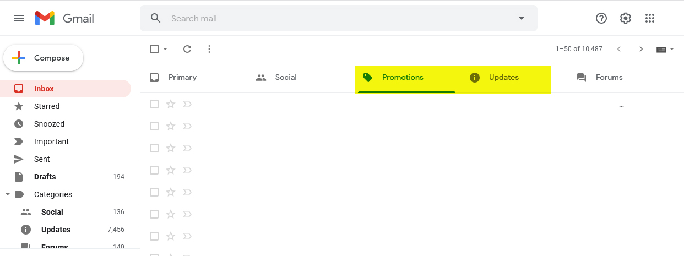Viewport: 684px width, 256px height.
Task: Select the first email row checkbox
Action: pos(154,104)
